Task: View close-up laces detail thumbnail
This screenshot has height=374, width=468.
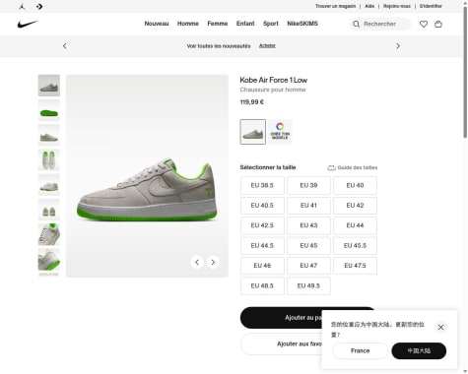Action: (49, 234)
